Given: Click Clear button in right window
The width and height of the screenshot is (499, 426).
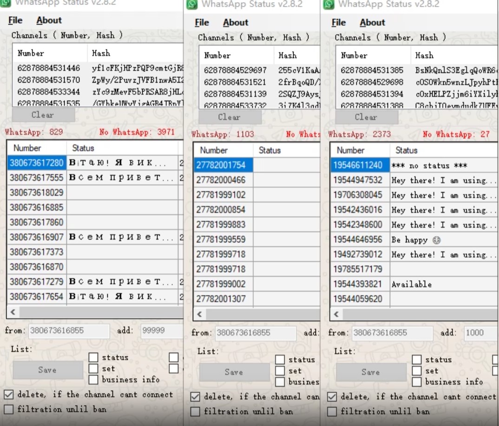Looking at the screenshot, I should point(367,117).
